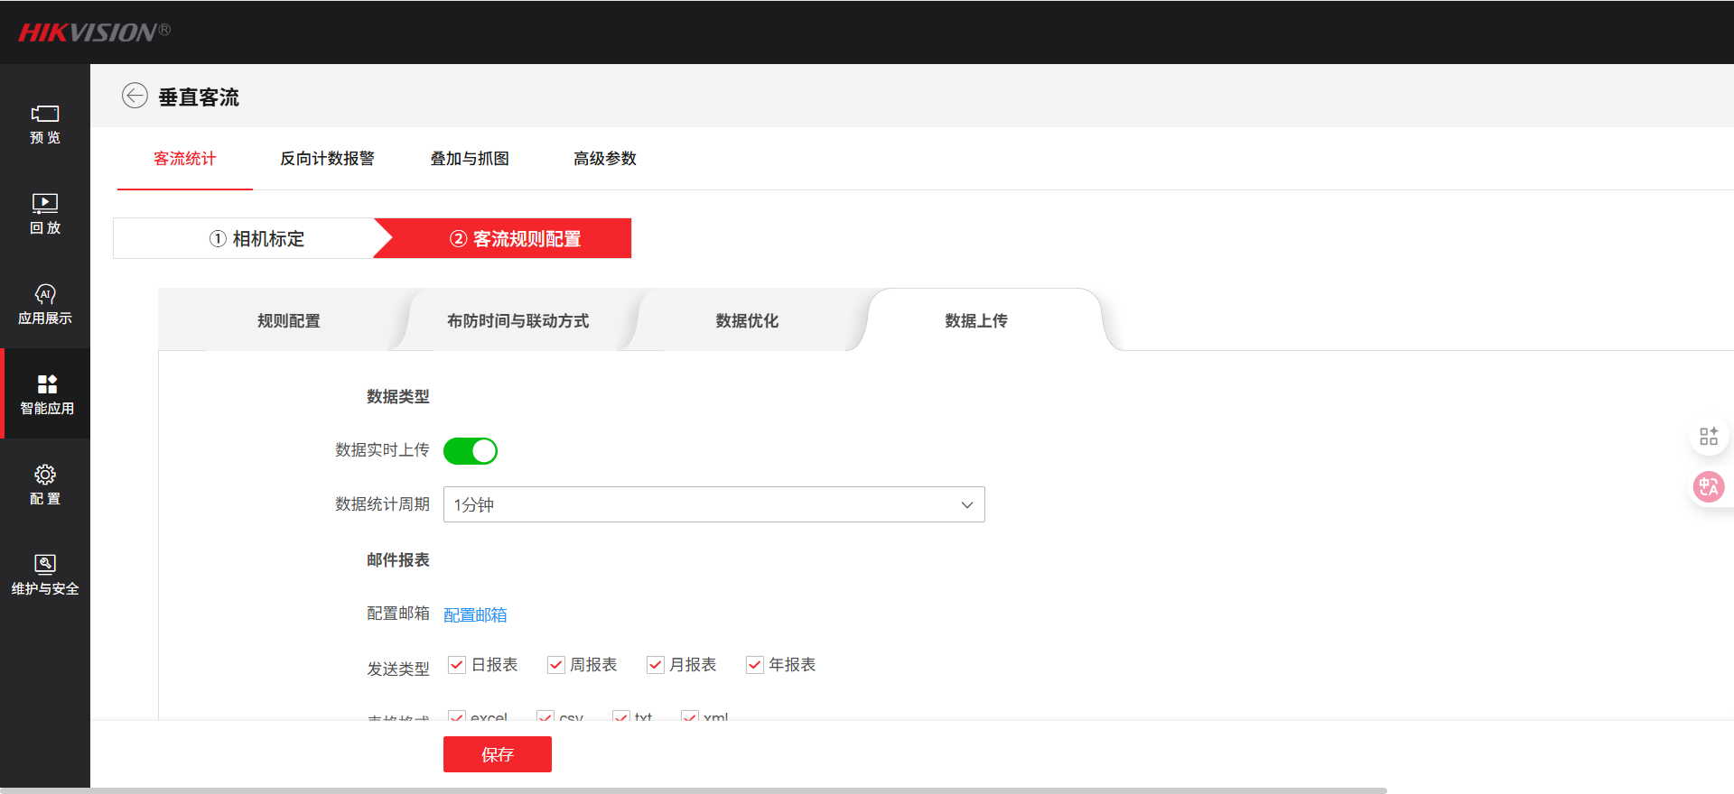Expand the 数据统计周期 dropdown
1734x794 pixels.
713,504
